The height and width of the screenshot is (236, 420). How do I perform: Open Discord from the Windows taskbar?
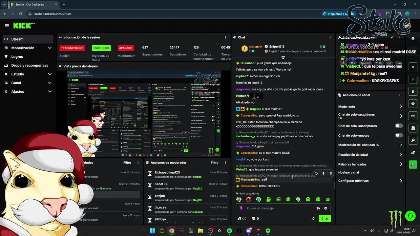click(249, 231)
